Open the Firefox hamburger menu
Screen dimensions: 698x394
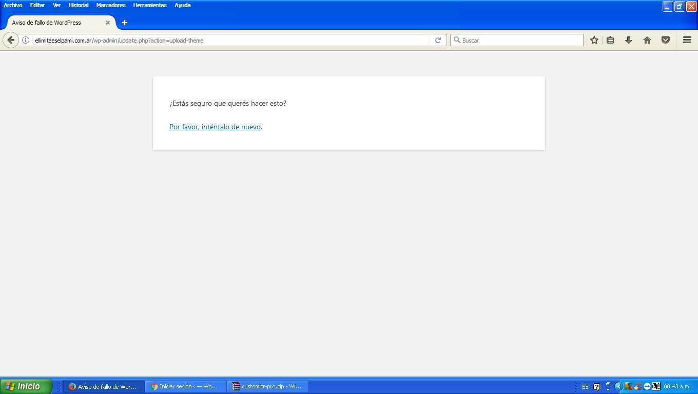[687, 40]
